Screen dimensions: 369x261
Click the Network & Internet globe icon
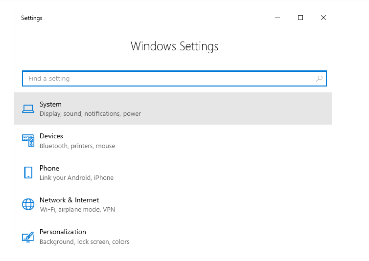tap(28, 204)
